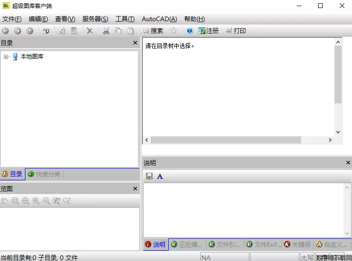This screenshot has width=352, height=261.
Task: Click the Copy toolbar icon
Action: click(118, 31)
